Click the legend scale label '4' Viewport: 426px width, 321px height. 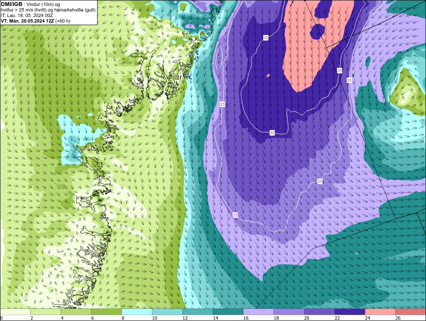[x=62, y=318]
